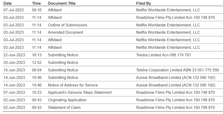Select the Outline of Submissions document

[x=68, y=25]
